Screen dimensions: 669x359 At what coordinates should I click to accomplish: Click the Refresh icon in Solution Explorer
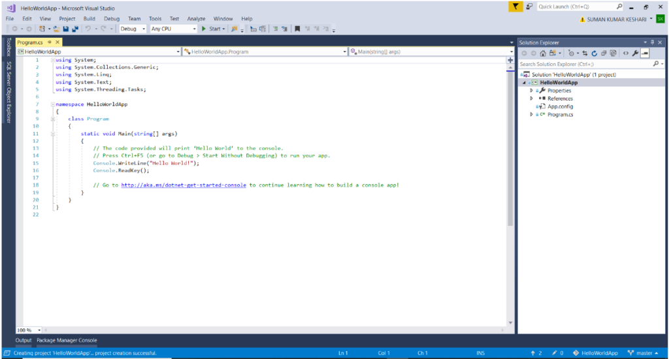[x=595, y=54]
